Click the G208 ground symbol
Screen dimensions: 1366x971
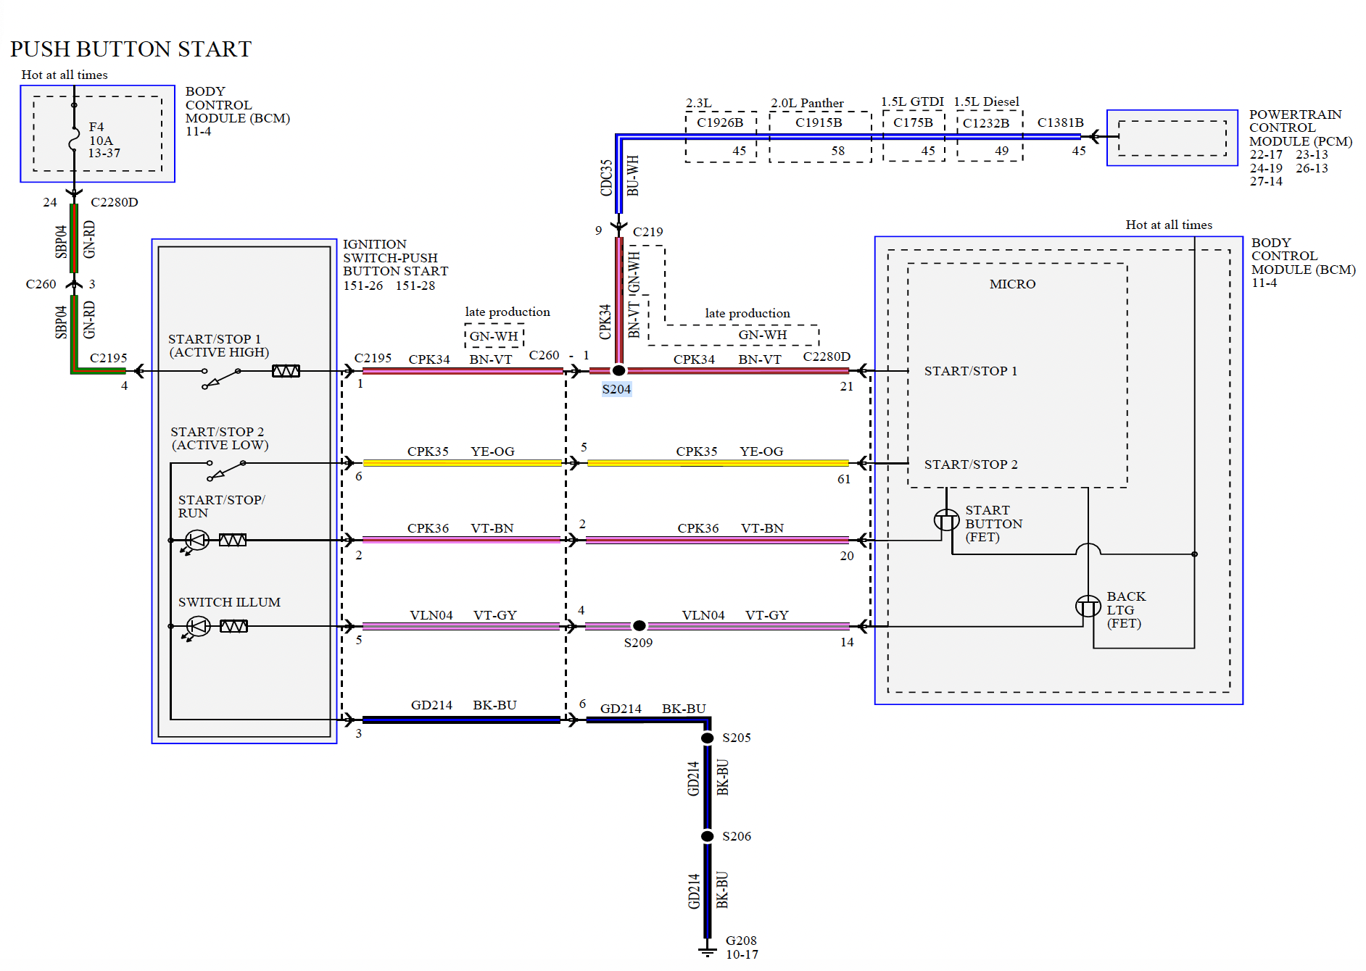(x=708, y=951)
